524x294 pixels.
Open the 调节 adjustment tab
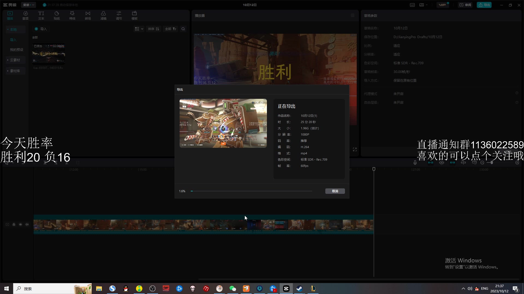119,16
